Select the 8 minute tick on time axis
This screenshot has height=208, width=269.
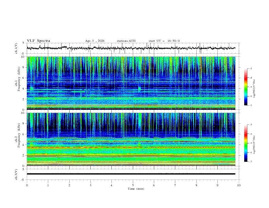tap(196, 185)
